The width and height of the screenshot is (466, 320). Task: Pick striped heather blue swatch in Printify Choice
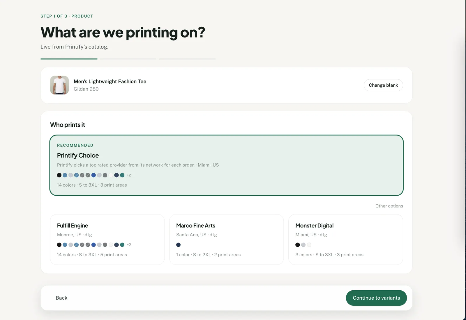click(x=76, y=175)
